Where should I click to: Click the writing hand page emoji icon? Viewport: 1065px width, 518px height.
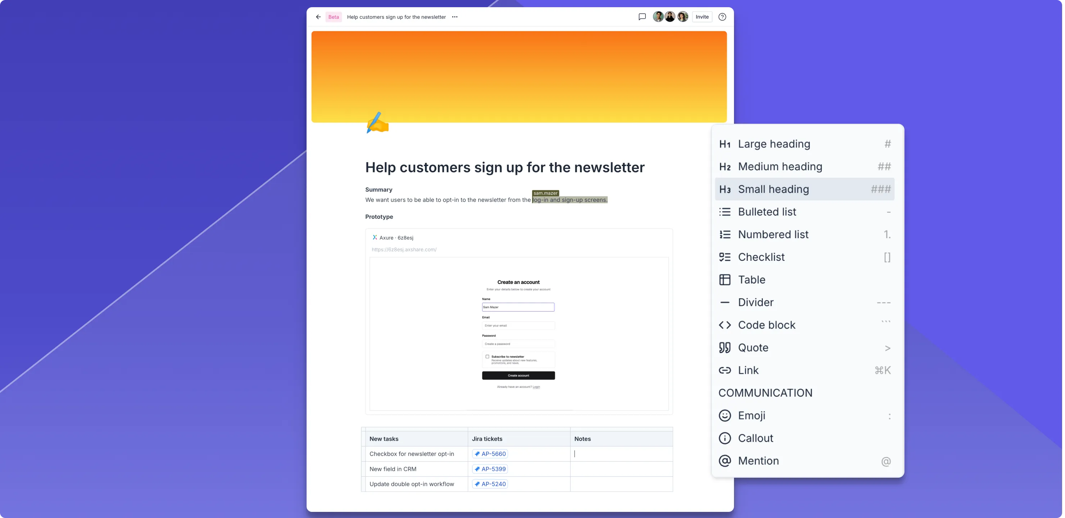pyautogui.click(x=377, y=123)
